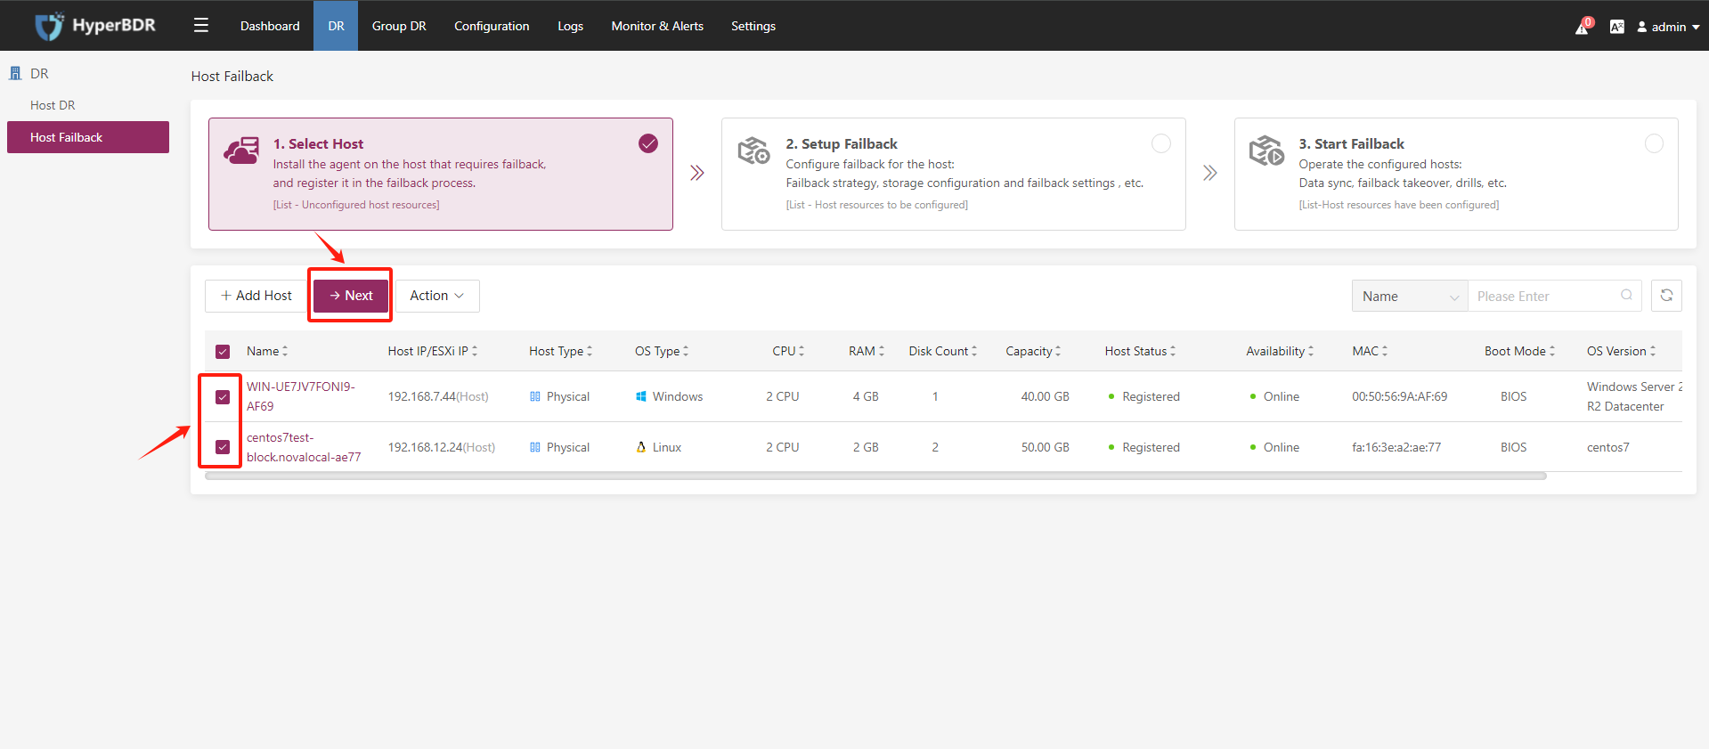Click the Add Host button
The width and height of the screenshot is (1709, 749).
pos(256,296)
